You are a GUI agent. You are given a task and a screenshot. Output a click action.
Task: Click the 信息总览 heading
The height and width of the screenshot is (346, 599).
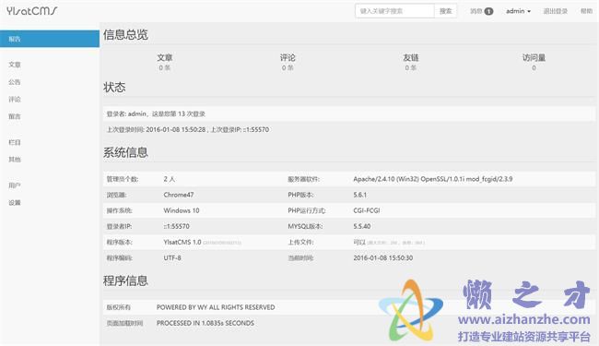click(x=125, y=35)
